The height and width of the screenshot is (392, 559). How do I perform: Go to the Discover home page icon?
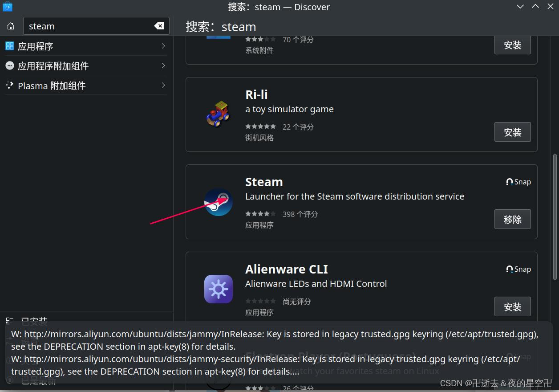click(11, 26)
